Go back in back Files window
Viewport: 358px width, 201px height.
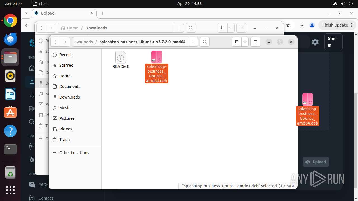tap(41, 28)
